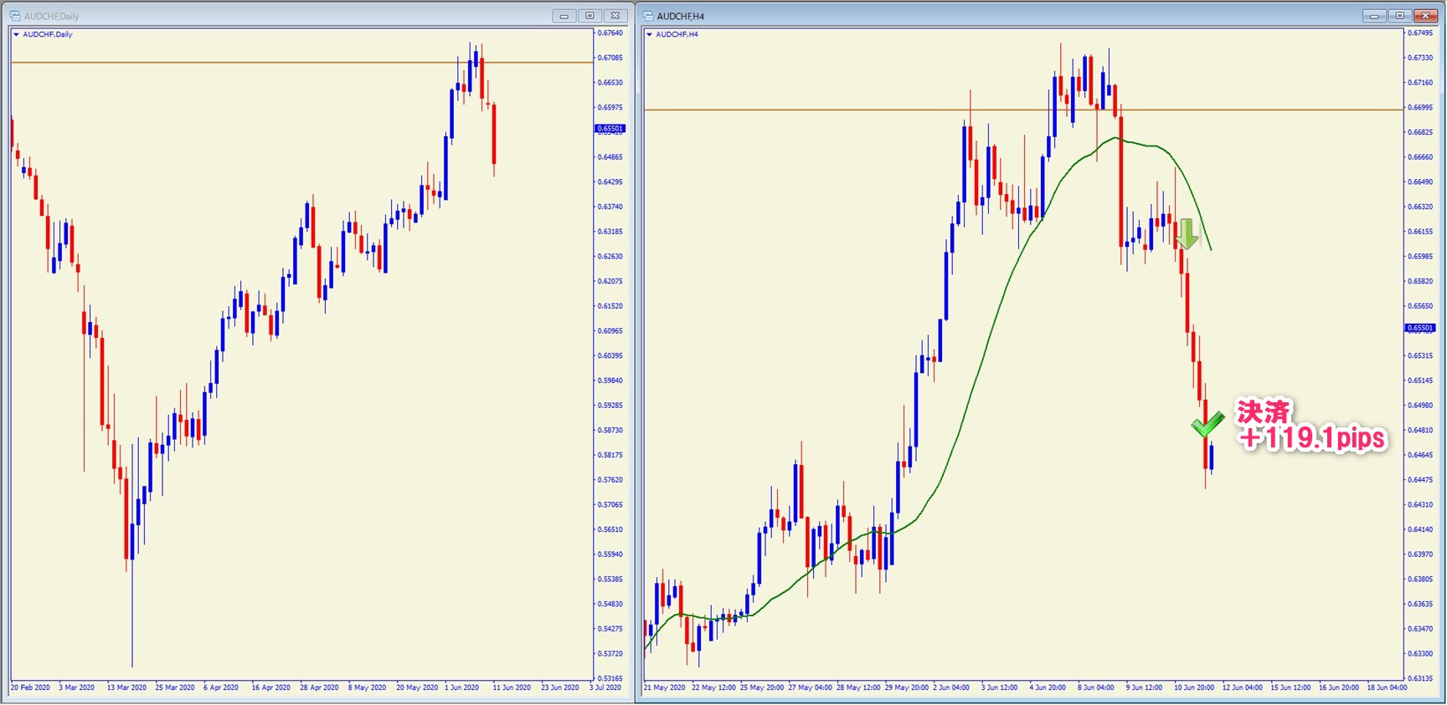The image size is (1447, 705).
Task: Click the 21 May 2020 date on the H4 axis
Action: tap(665, 687)
